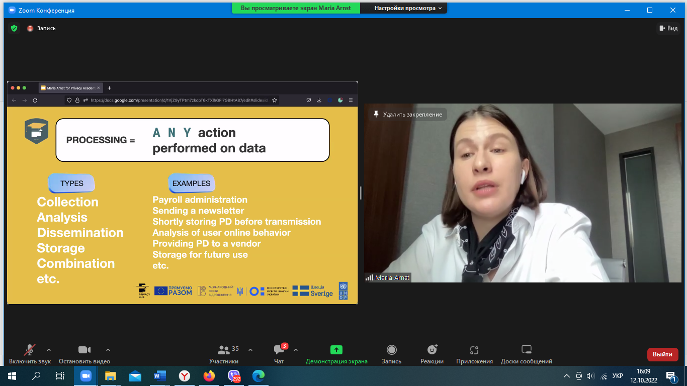Open Доски сообщений whiteboards
The width and height of the screenshot is (687, 386).
tap(526, 350)
